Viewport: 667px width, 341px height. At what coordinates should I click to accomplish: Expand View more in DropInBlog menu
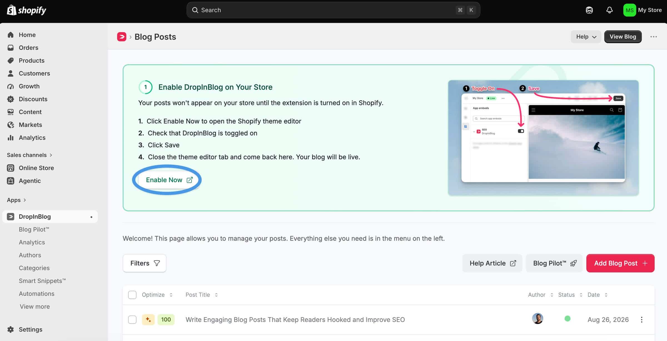[35, 307]
